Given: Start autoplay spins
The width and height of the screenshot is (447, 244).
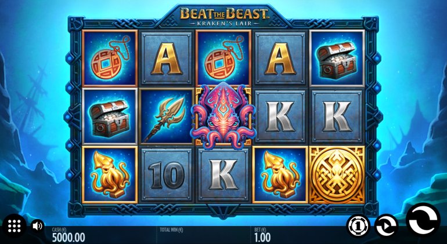Looking at the screenshot, I should (x=386, y=226).
